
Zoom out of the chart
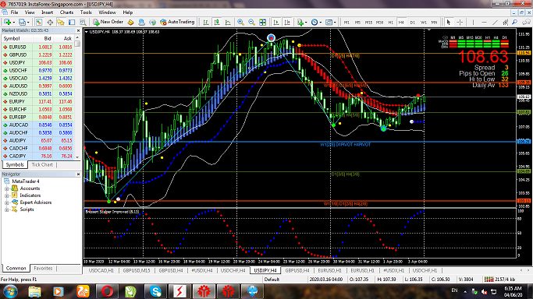pyautogui.click(x=251, y=22)
